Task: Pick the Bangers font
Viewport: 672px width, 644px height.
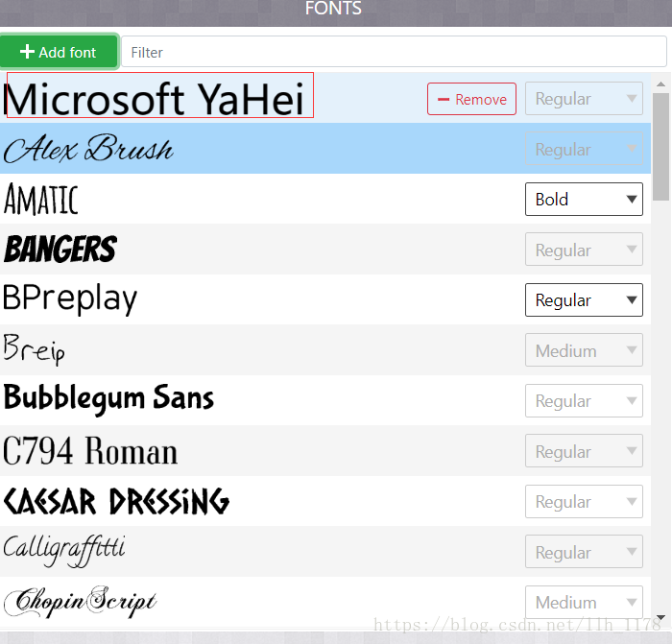Action: (325, 249)
